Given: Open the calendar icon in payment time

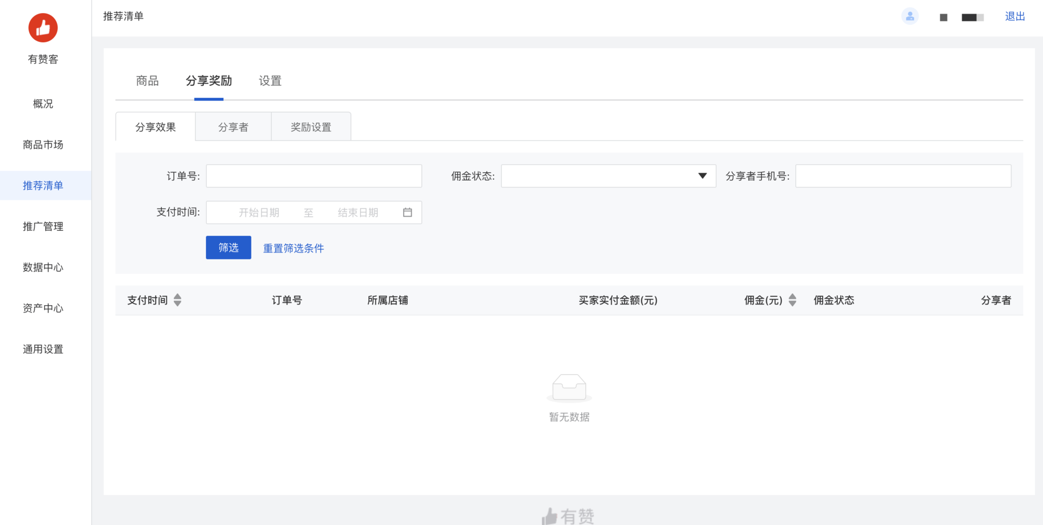Looking at the screenshot, I should click(407, 212).
